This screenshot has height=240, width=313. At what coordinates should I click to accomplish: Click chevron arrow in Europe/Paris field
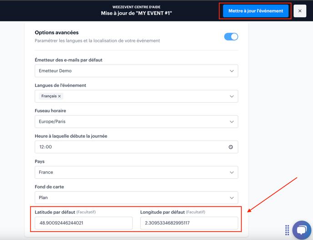click(x=232, y=122)
